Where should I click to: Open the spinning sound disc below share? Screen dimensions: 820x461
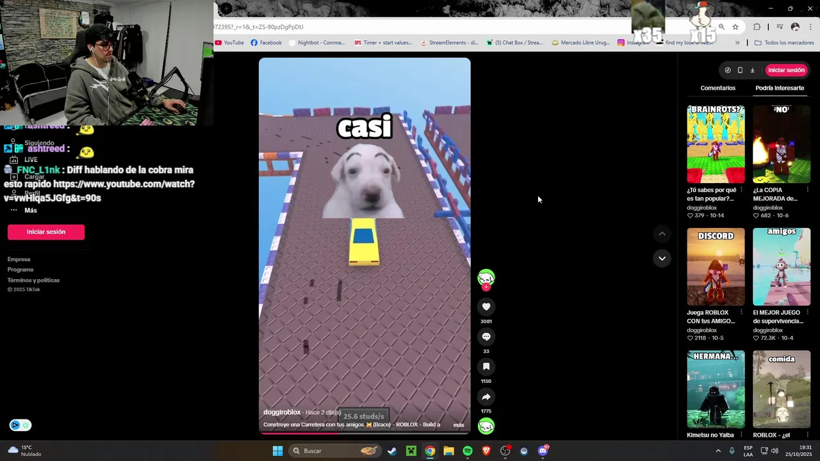(x=486, y=426)
